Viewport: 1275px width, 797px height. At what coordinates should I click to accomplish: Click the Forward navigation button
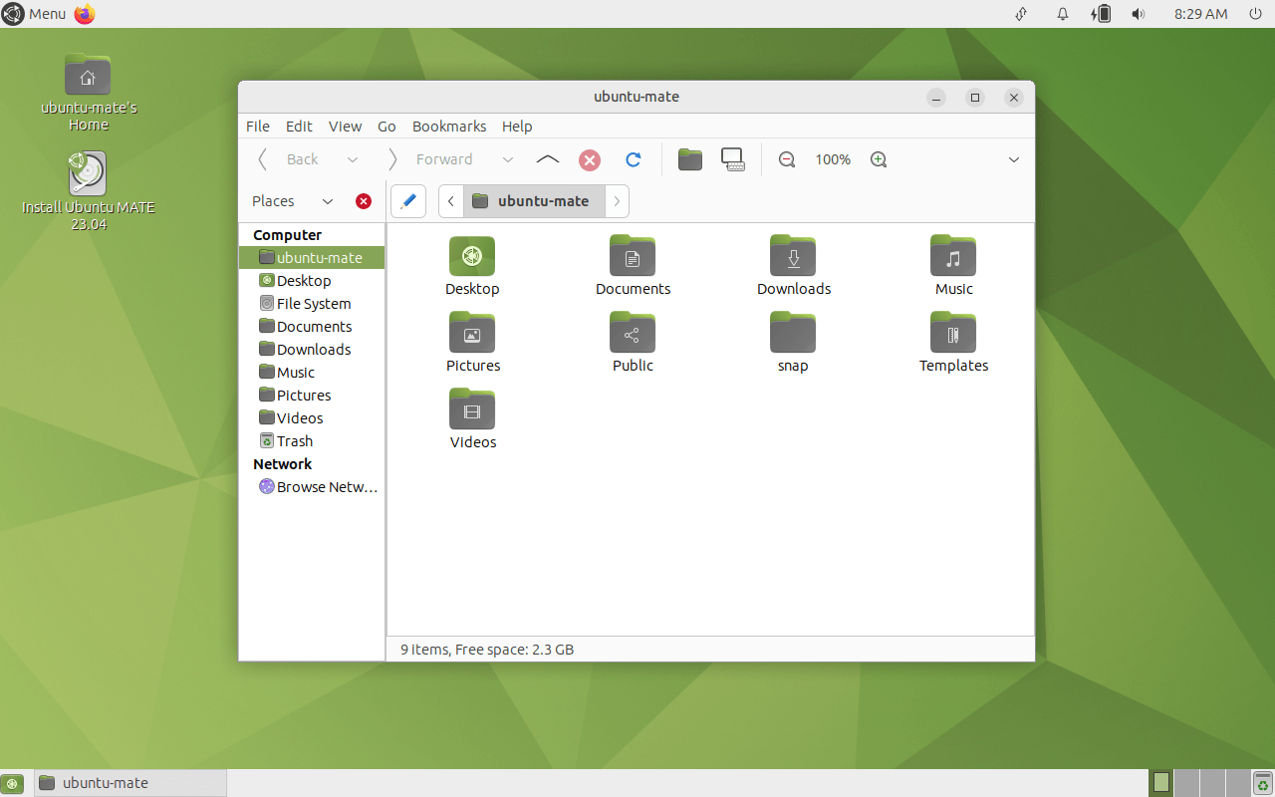click(x=432, y=159)
